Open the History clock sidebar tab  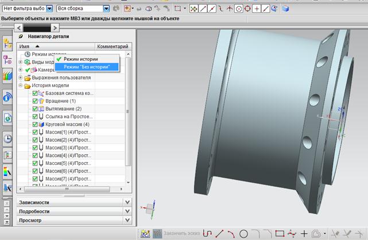click(8, 138)
